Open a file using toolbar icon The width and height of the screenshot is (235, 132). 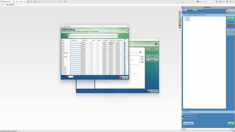tap(35, 1)
